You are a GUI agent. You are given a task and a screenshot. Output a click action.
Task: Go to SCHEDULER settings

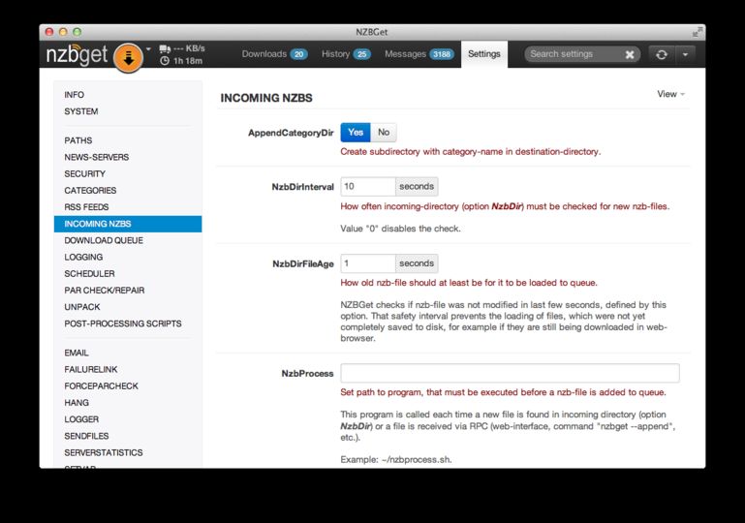pos(89,274)
